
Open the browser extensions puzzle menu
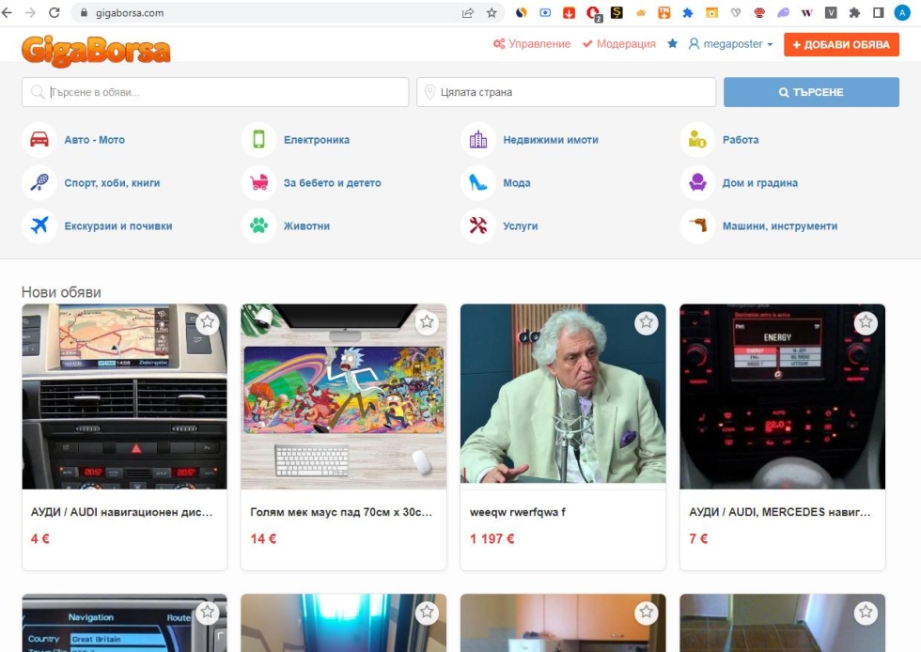[x=854, y=12]
